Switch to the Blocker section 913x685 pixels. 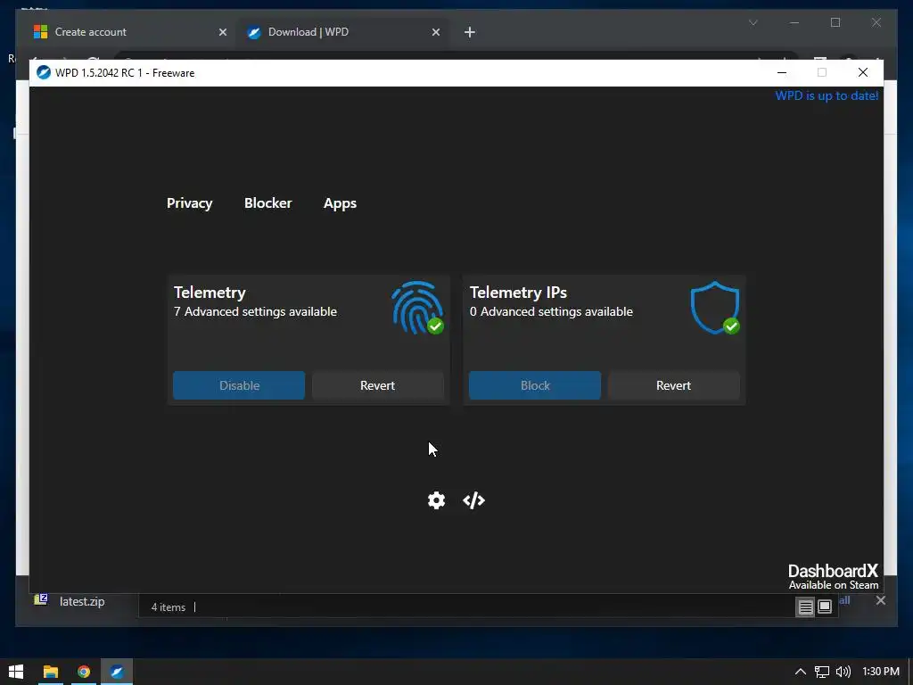[267, 203]
